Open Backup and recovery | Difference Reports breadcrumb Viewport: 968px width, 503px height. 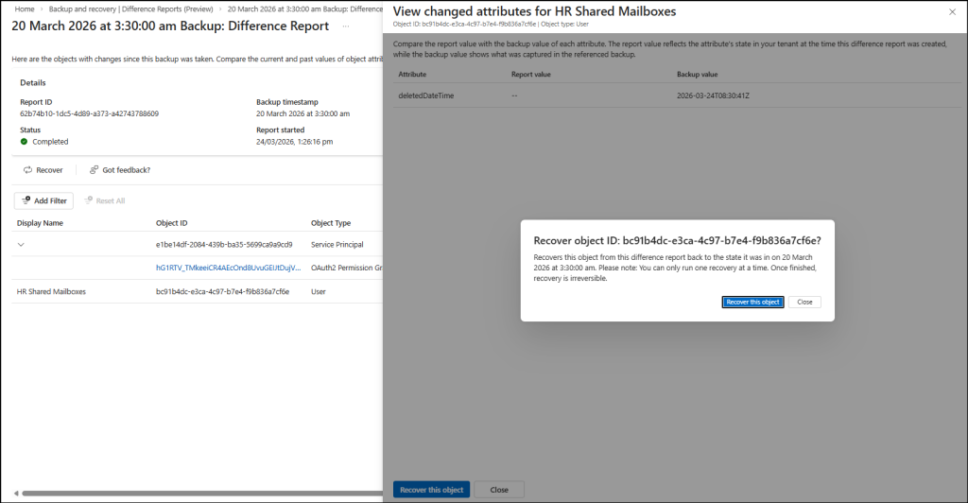click(130, 9)
